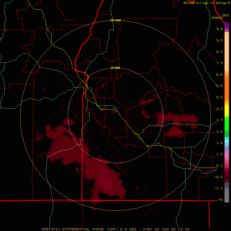Click the 5.0 scale value
This screenshot has height=231, width=231.
[x=219, y=97]
